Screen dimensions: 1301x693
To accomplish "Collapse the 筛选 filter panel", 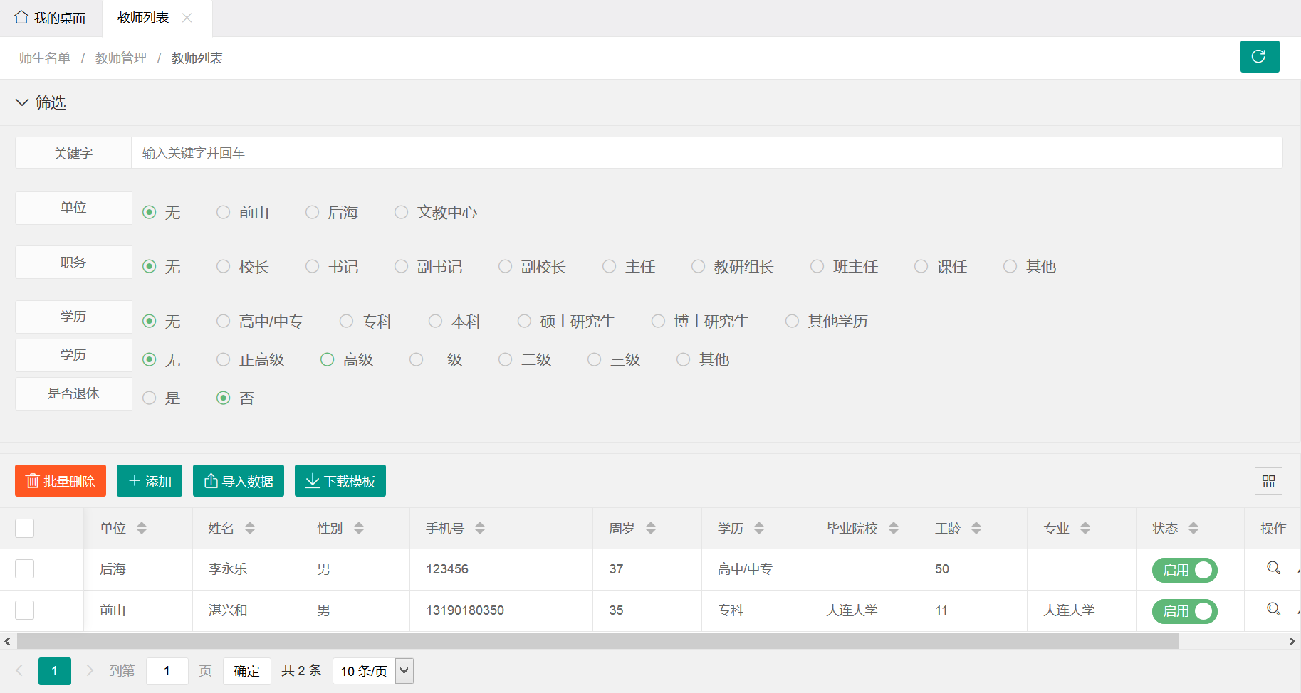I will (x=22, y=102).
